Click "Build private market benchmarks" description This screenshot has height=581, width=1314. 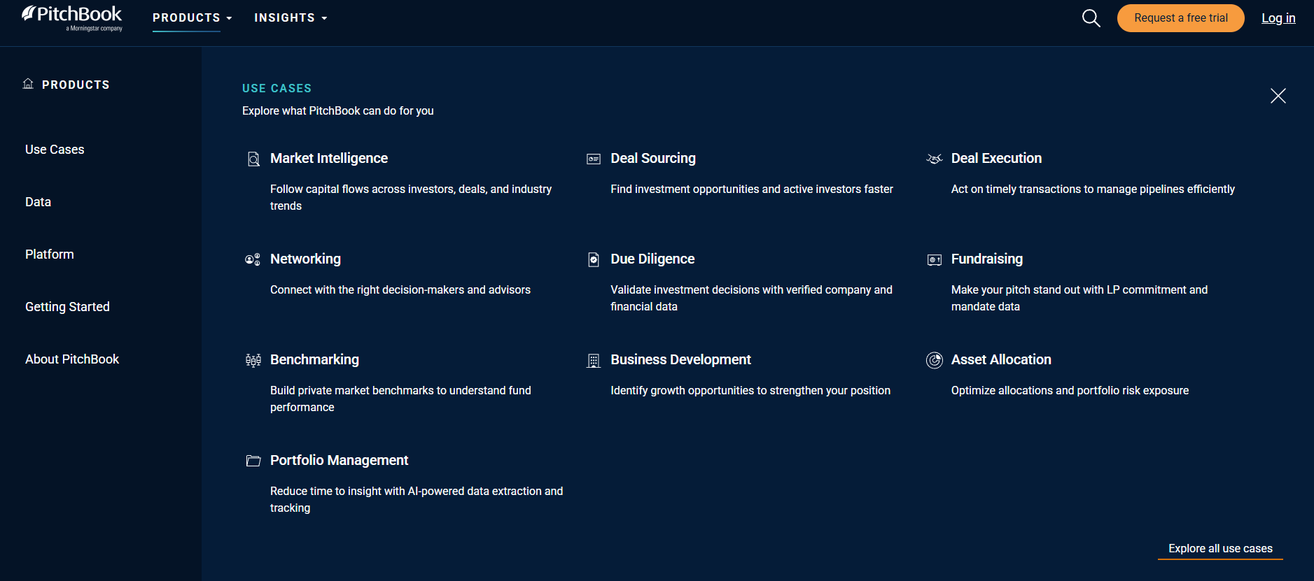point(400,399)
